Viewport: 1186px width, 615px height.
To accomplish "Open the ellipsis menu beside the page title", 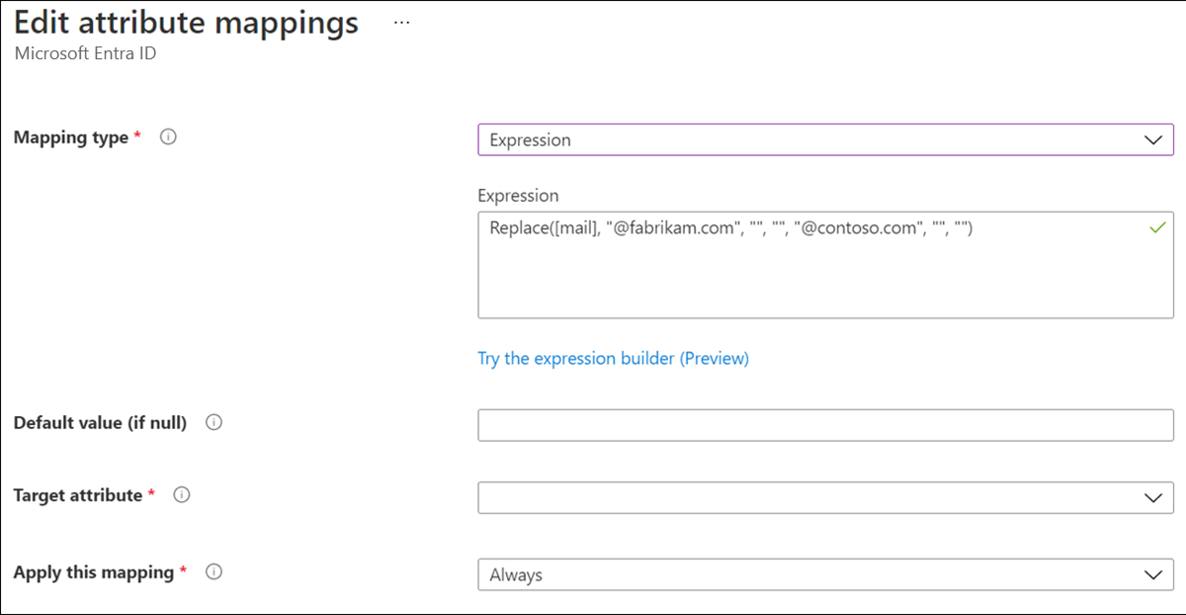I will (401, 23).
